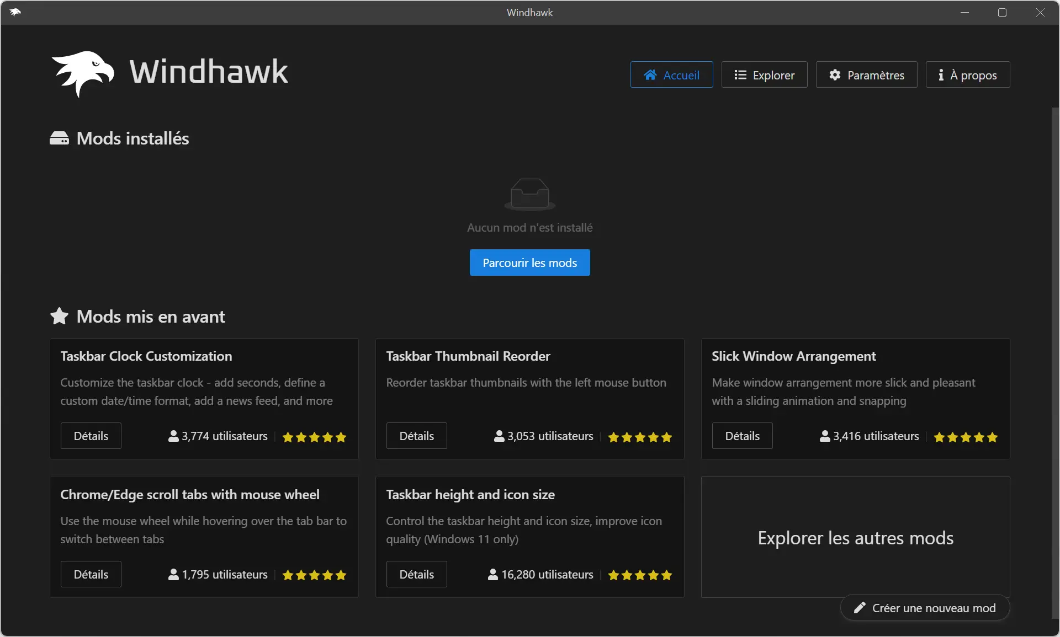
Task: Click user icon beside 3,053 utilisateurs
Action: 499,436
